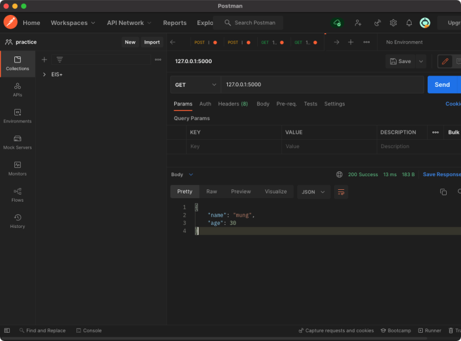Click the Import button
The height and width of the screenshot is (341, 461).
click(151, 42)
